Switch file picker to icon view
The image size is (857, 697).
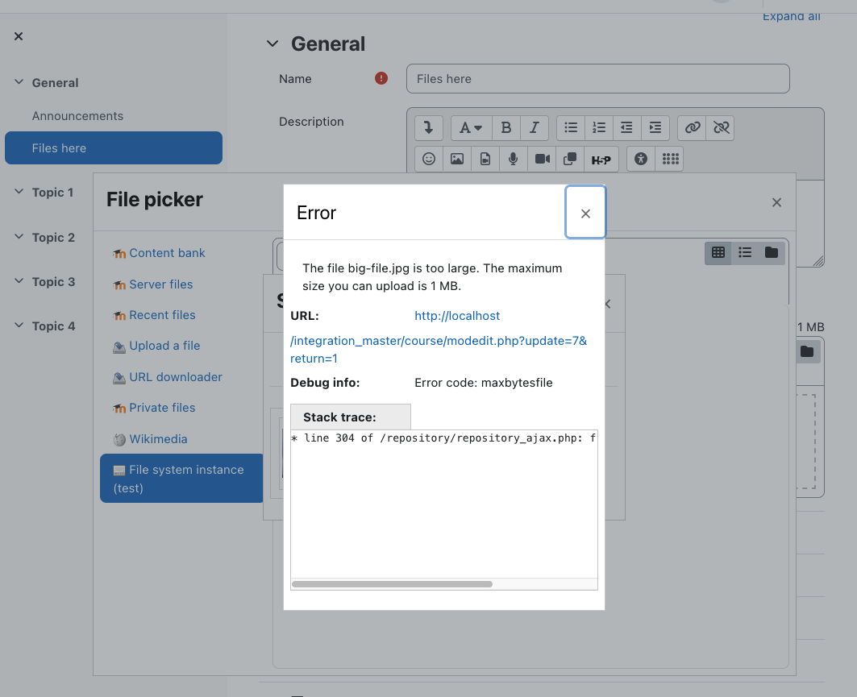point(718,252)
